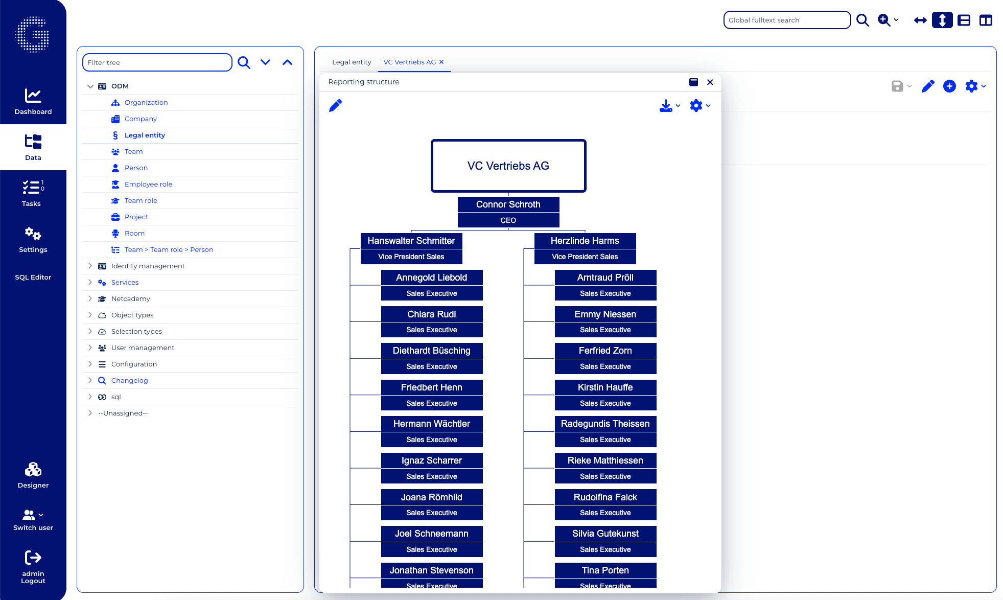Toggle the horizontal expand layout button

point(920,20)
